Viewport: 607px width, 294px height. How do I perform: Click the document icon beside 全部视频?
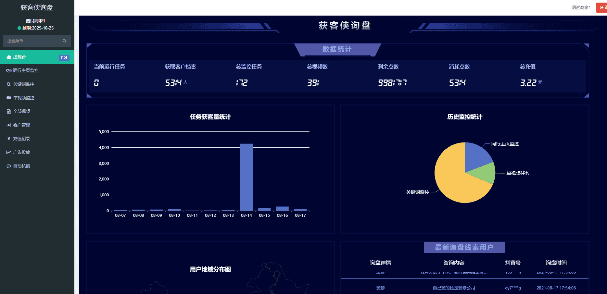pyautogui.click(x=8, y=111)
